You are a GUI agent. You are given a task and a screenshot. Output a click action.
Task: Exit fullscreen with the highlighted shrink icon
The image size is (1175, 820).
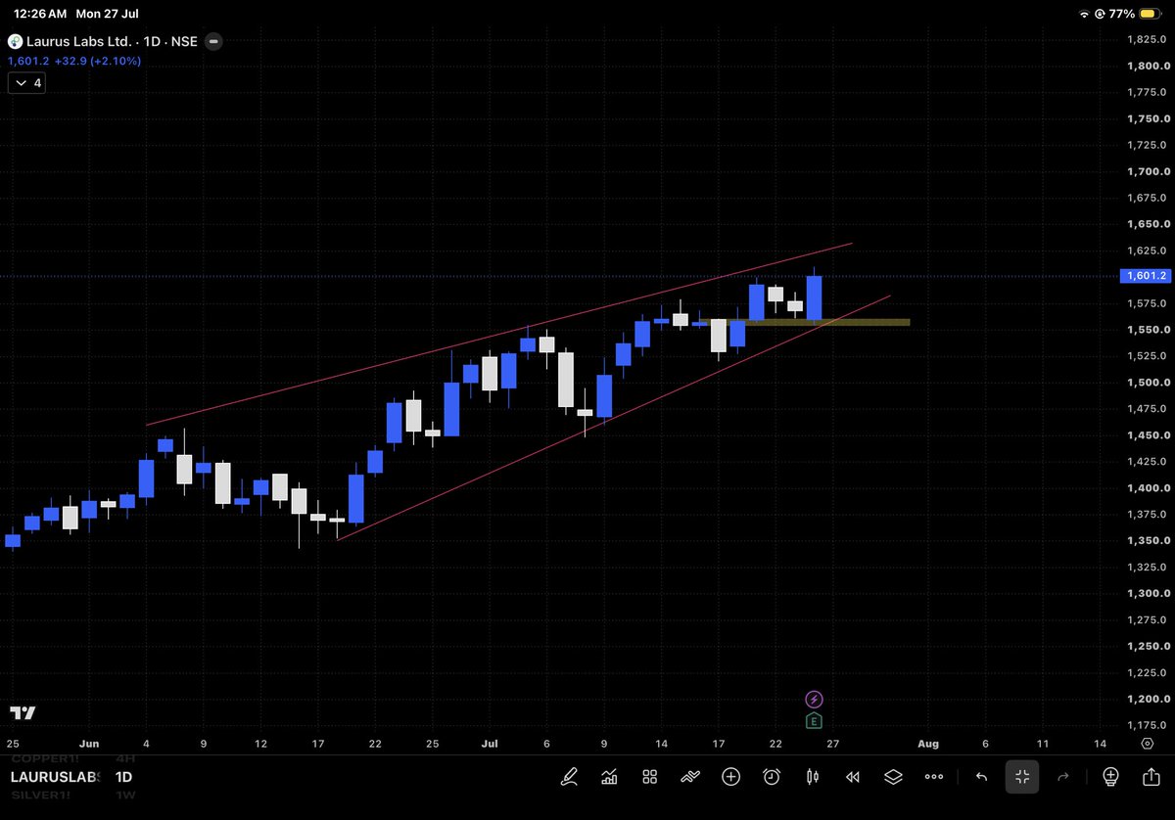(1022, 777)
